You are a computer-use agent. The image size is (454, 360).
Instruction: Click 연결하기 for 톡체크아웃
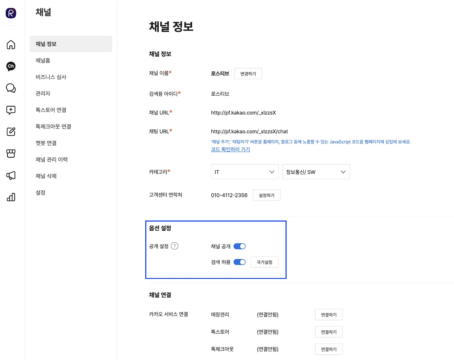coord(329,349)
